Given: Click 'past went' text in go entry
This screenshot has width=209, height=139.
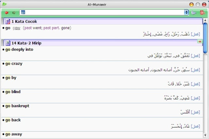Looking at the screenshot, I should (x=33, y=28).
